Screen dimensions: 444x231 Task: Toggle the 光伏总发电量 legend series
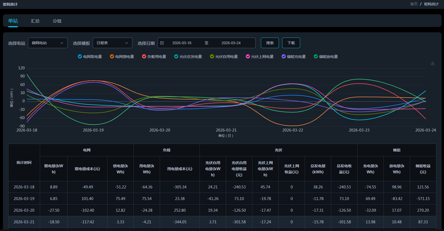188,57
